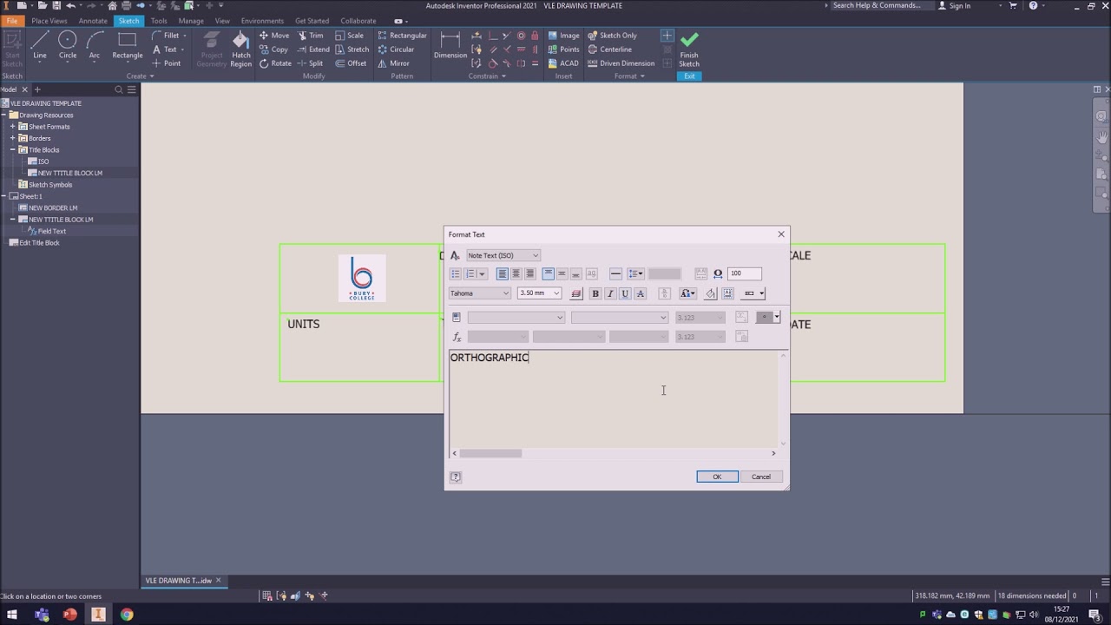Viewport: 1111px width, 625px height.
Task: Set top vertical text justification
Action: coord(548,273)
